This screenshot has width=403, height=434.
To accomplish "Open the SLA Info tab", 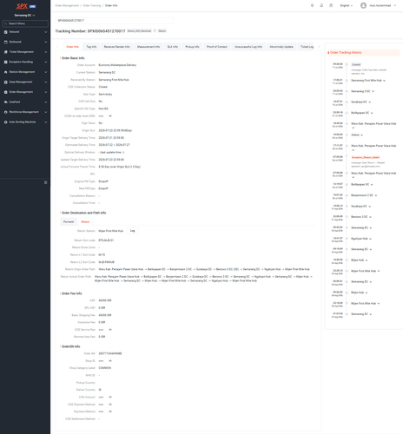I will 173,47.
